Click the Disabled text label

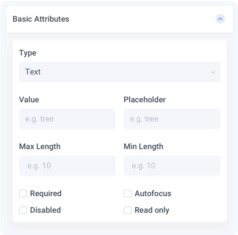pos(45,210)
